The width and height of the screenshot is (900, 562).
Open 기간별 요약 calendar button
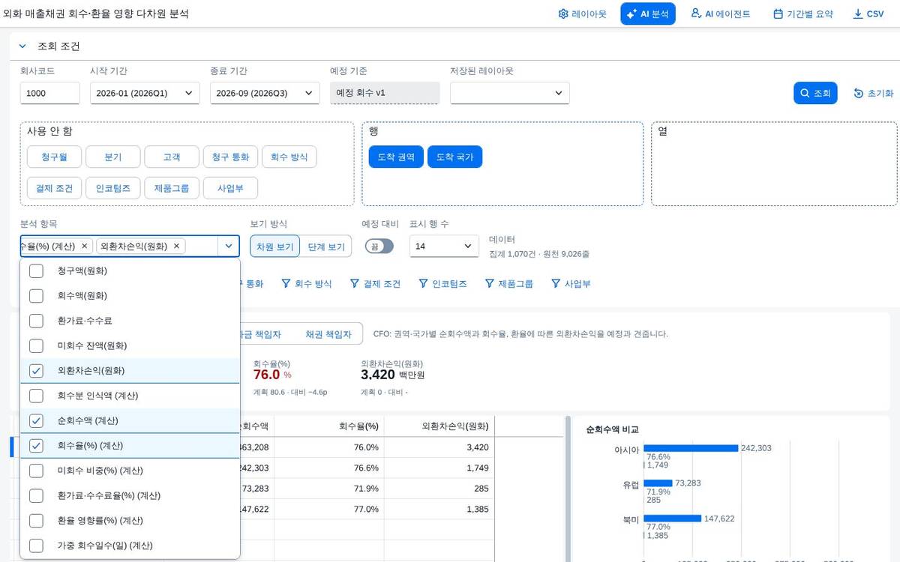pos(802,13)
